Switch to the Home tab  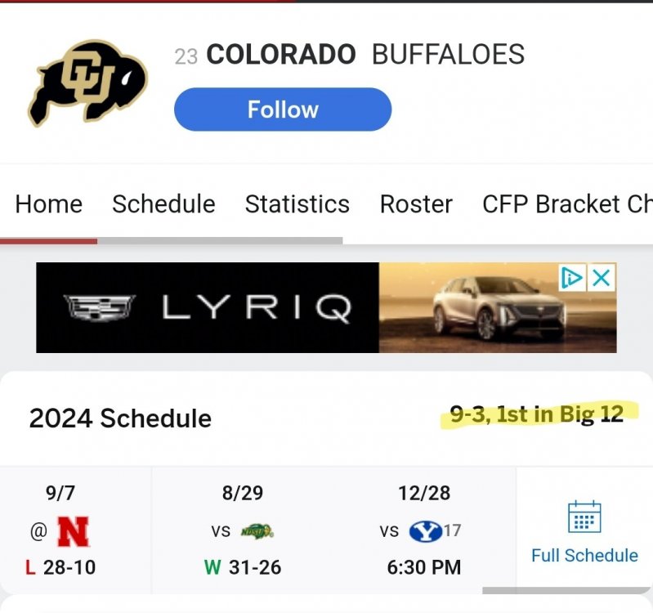[48, 204]
